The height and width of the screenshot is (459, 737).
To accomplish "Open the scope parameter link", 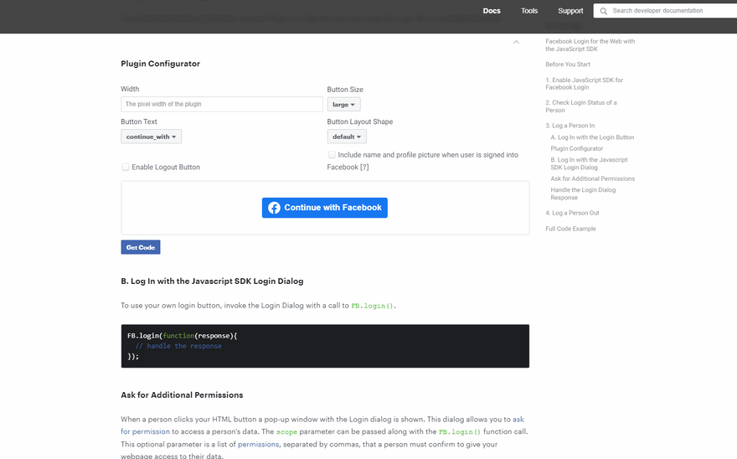I will click(x=286, y=431).
